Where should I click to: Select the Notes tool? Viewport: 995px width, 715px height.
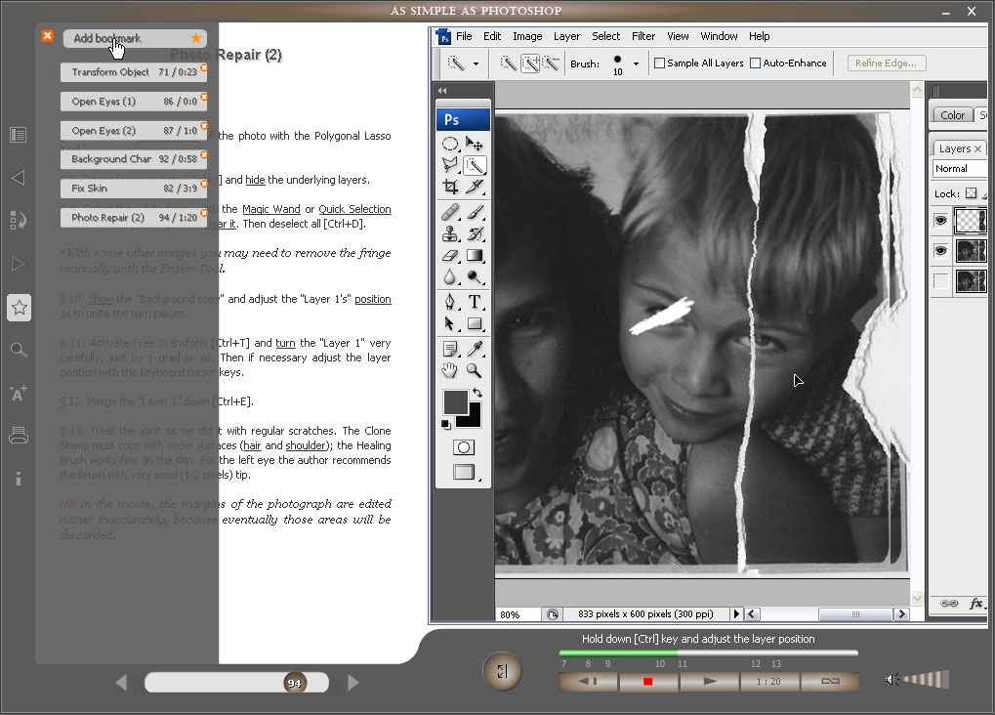[450, 349]
